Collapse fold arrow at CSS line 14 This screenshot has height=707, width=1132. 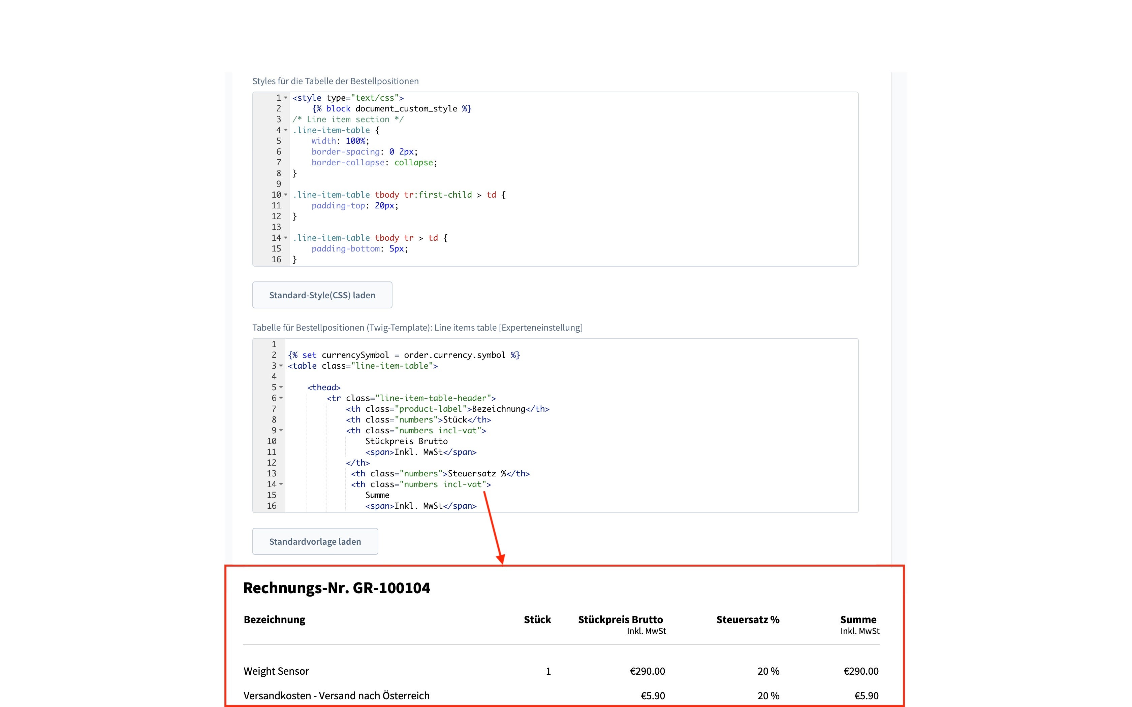click(x=286, y=238)
